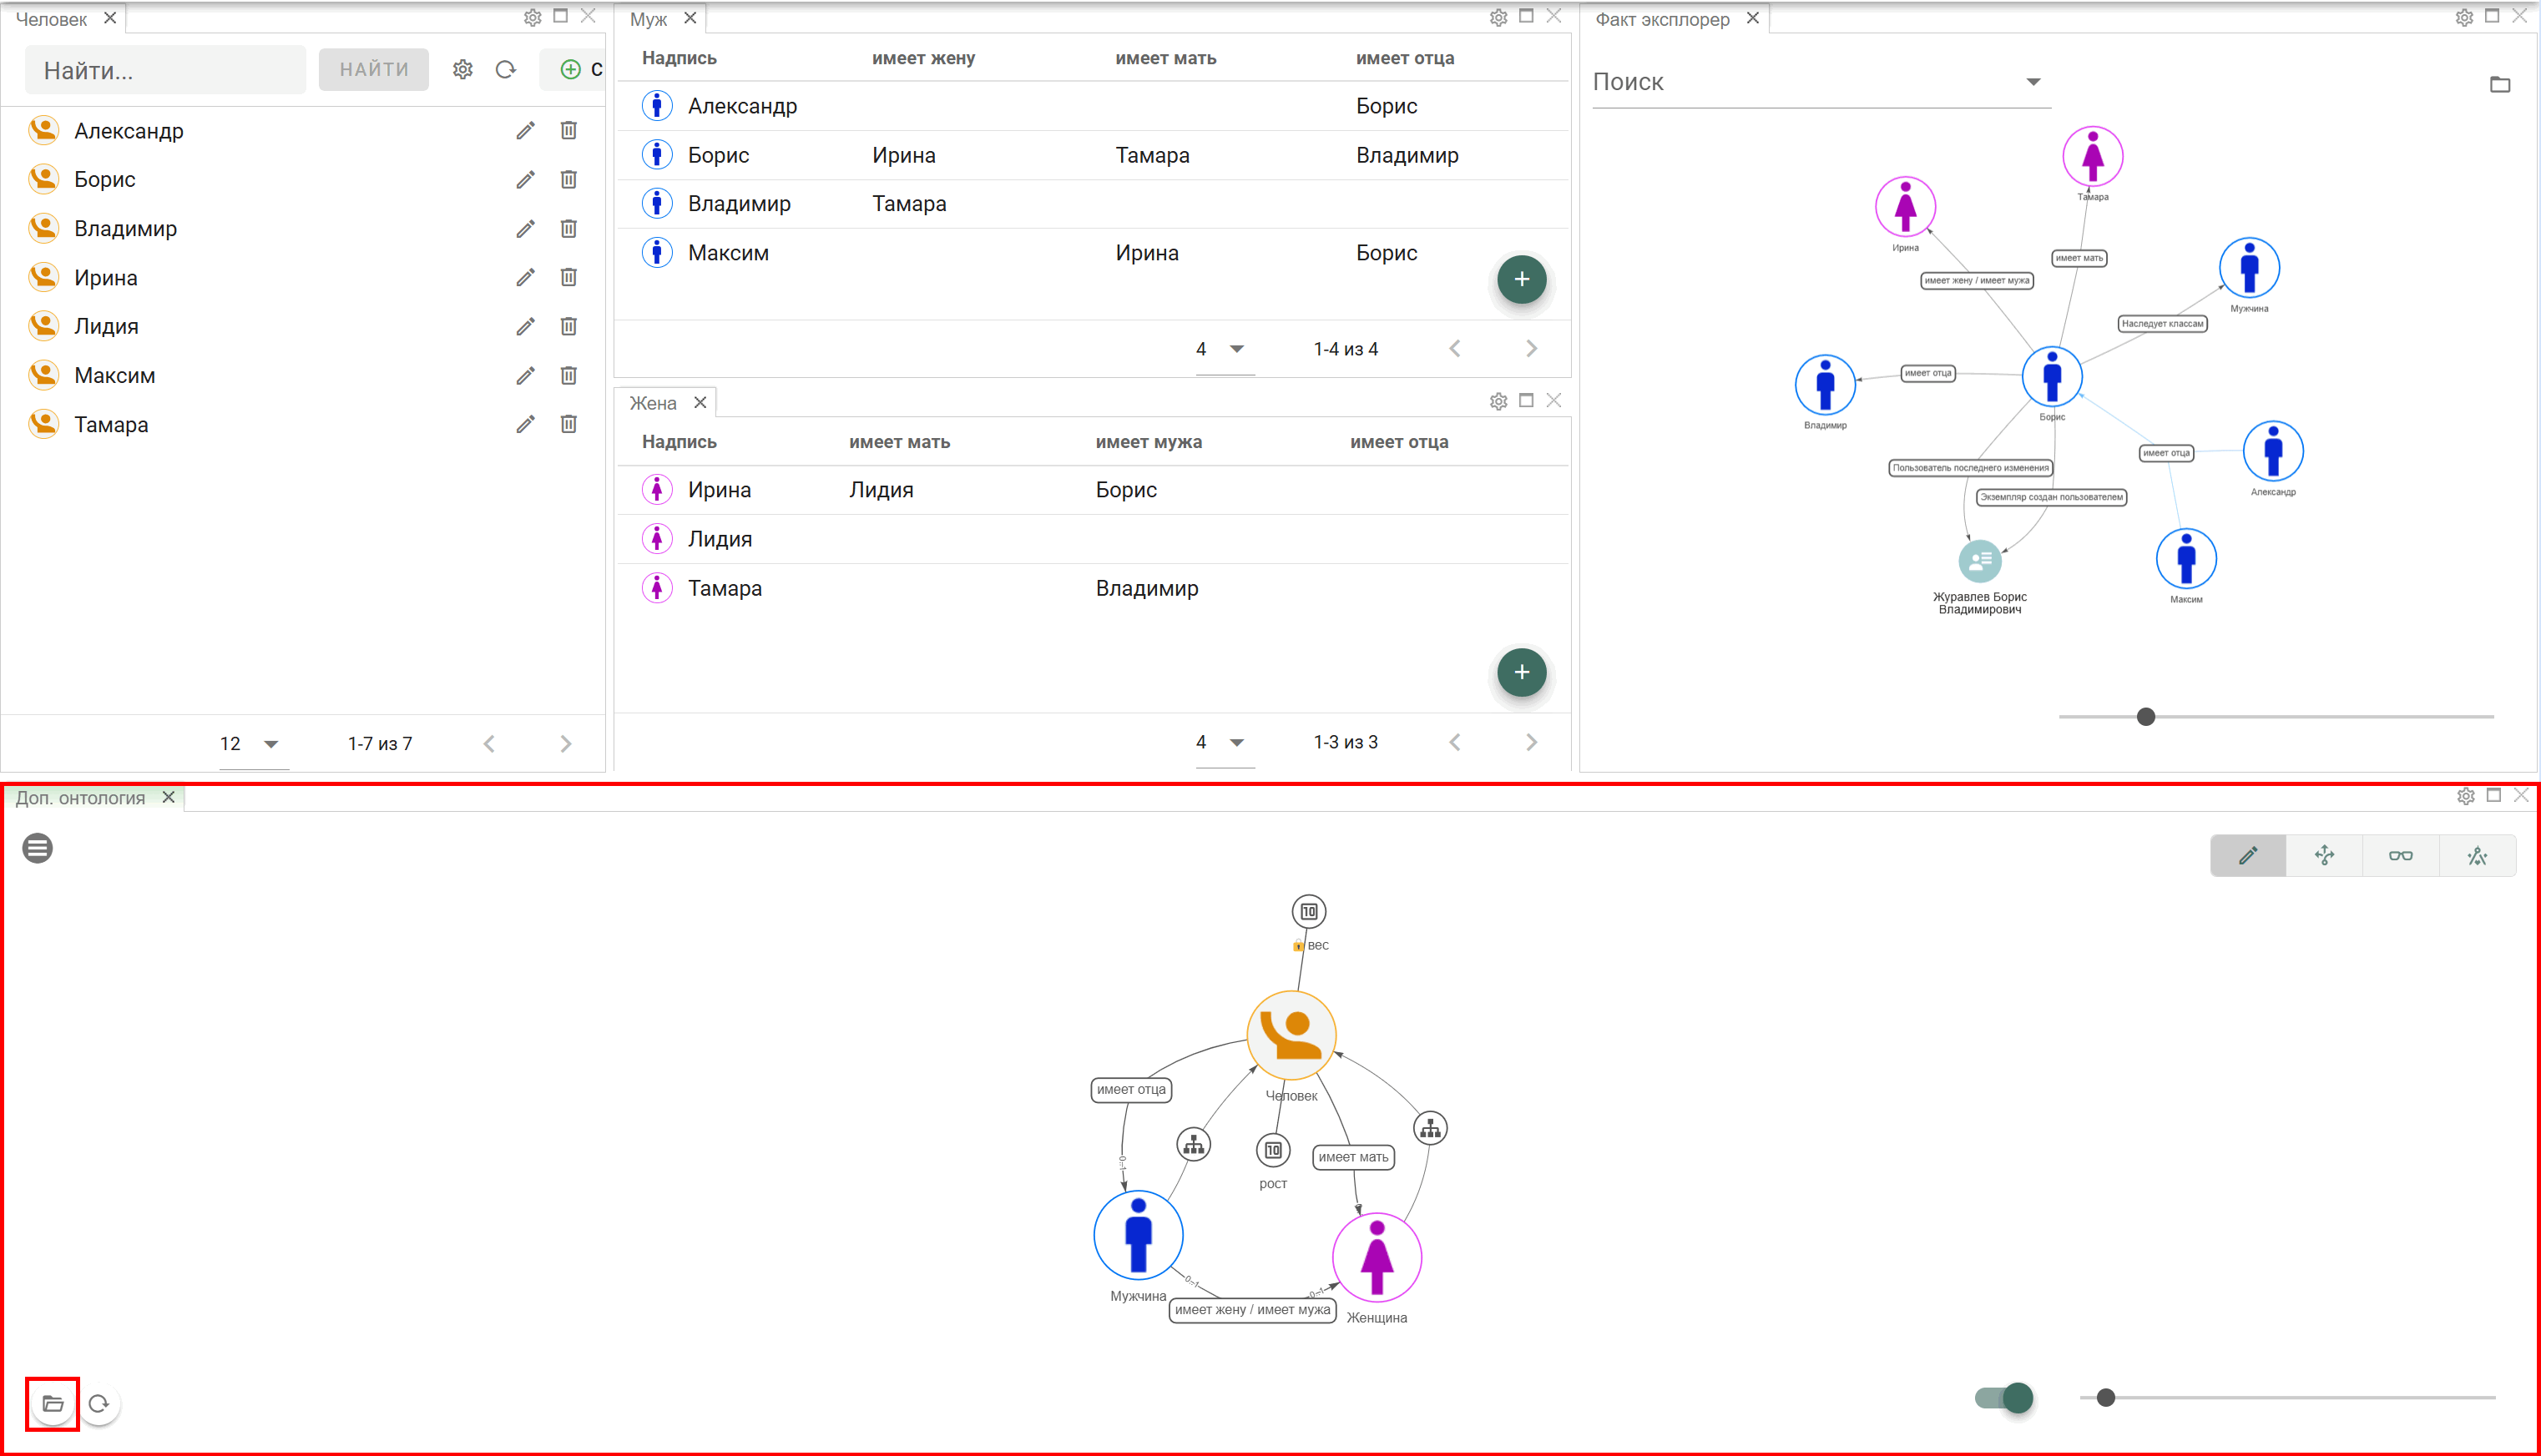Switch to the Жена tab
The width and height of the screenshot is (2541, 1456).
(x=654, y=403)
